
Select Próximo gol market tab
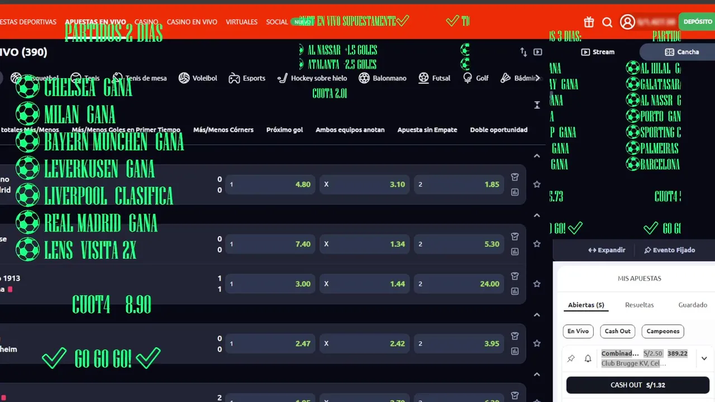[285, 130]
